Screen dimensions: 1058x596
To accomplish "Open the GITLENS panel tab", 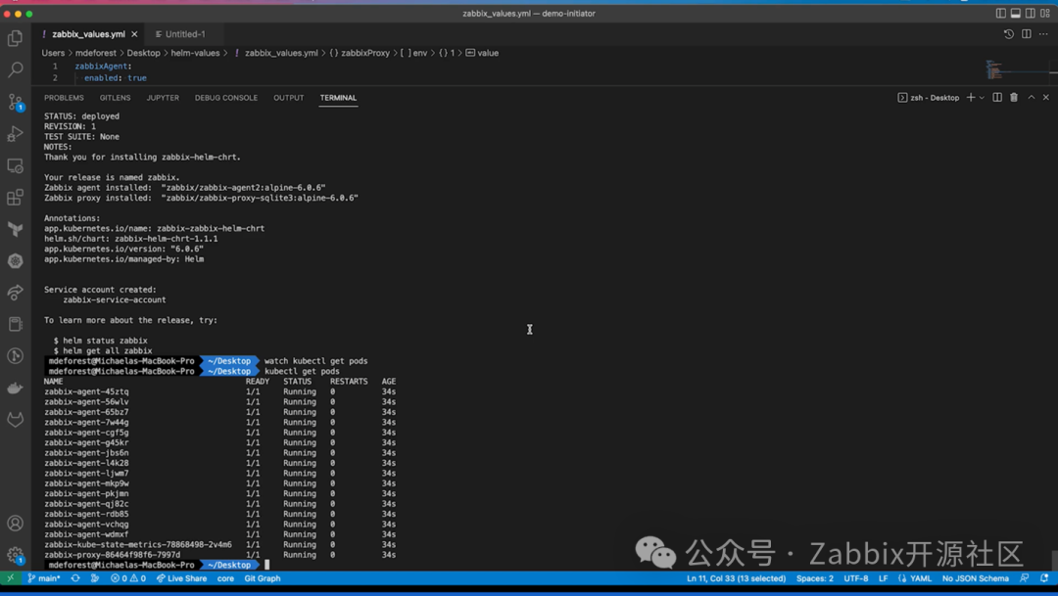I will coord(115,98).
